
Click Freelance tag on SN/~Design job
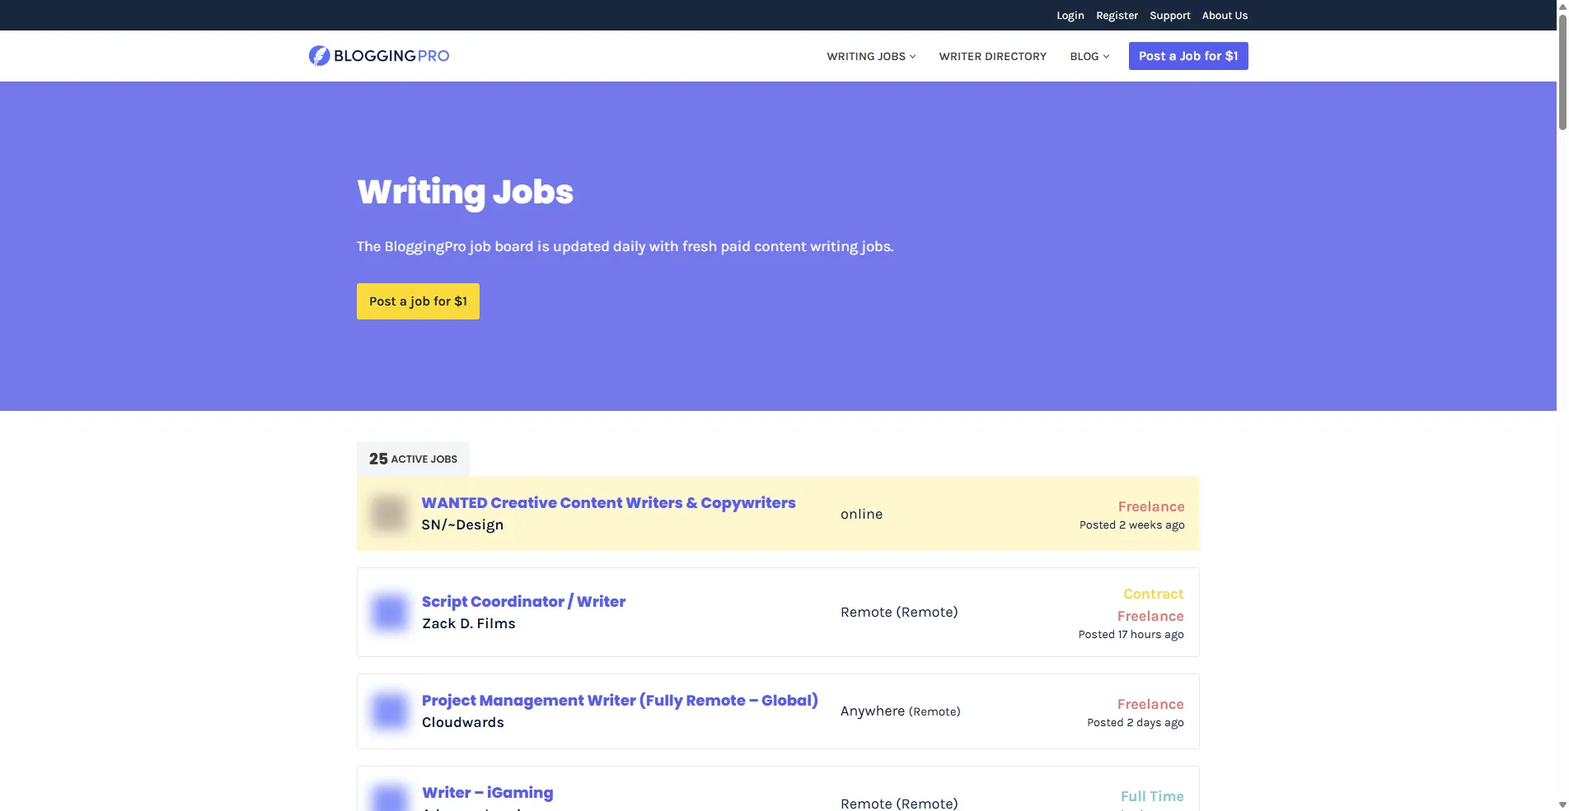(x=1151, y=506)
